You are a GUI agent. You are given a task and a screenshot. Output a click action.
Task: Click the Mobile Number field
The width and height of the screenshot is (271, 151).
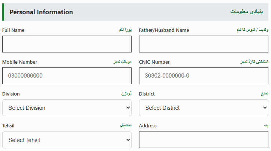[x=67, y=76]
